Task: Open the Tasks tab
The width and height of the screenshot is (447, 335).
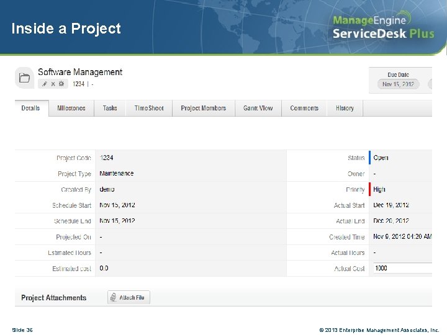Action: click(110, 108)
